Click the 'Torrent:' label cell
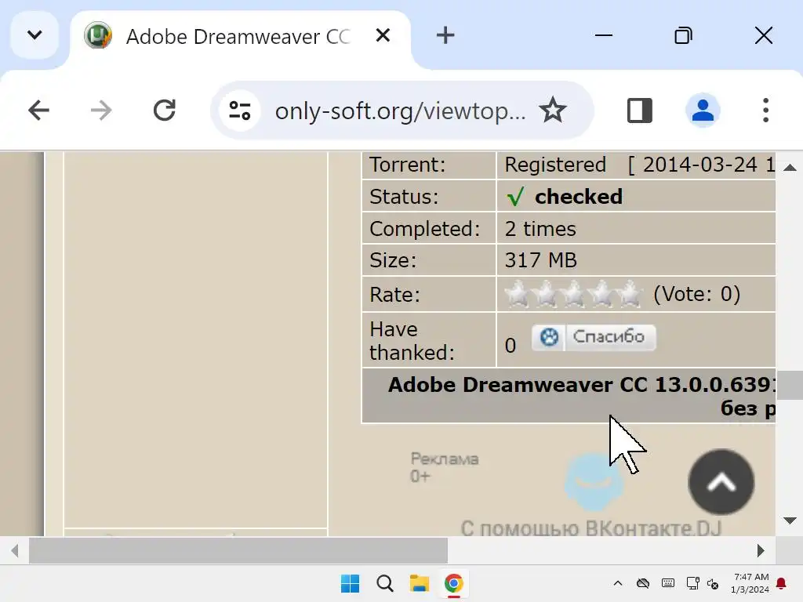803x602 pixels. 429,165
